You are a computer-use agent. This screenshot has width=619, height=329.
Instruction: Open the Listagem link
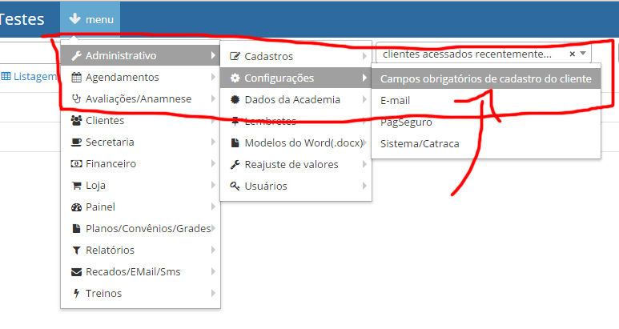coord(30,77)
